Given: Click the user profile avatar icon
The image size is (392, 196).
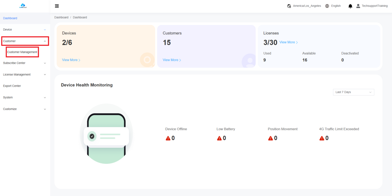Looking at the screenshot, I should (x=358, y=6).
